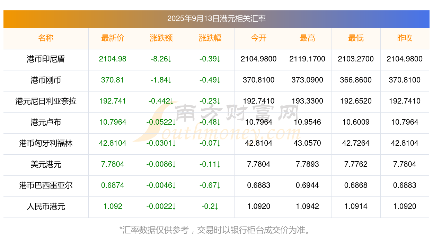Click the low value 1.0914

[x=356, y=206]
